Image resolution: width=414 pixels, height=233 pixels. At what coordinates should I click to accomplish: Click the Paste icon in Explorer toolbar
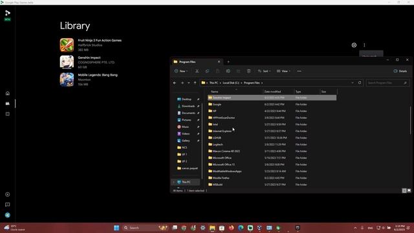point(217,71)
